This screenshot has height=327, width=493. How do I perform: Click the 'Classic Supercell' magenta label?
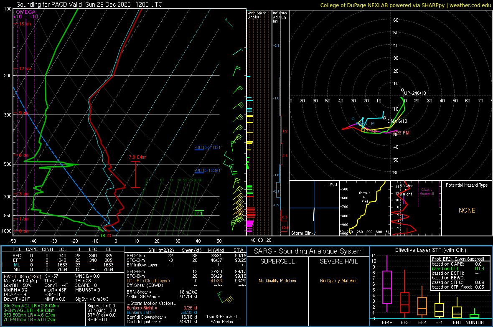point(427,192)
